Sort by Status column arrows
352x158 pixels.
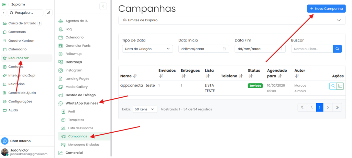tap(250, 76)
